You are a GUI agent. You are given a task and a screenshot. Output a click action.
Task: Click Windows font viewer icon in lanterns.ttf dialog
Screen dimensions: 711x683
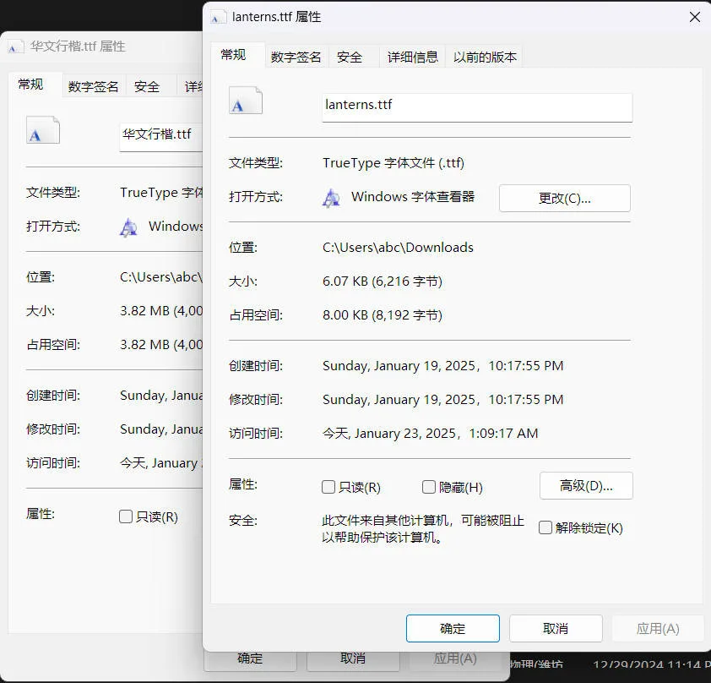[332, 198]
